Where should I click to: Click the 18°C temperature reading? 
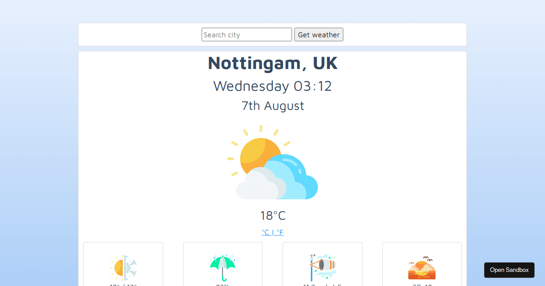point(272,215)
